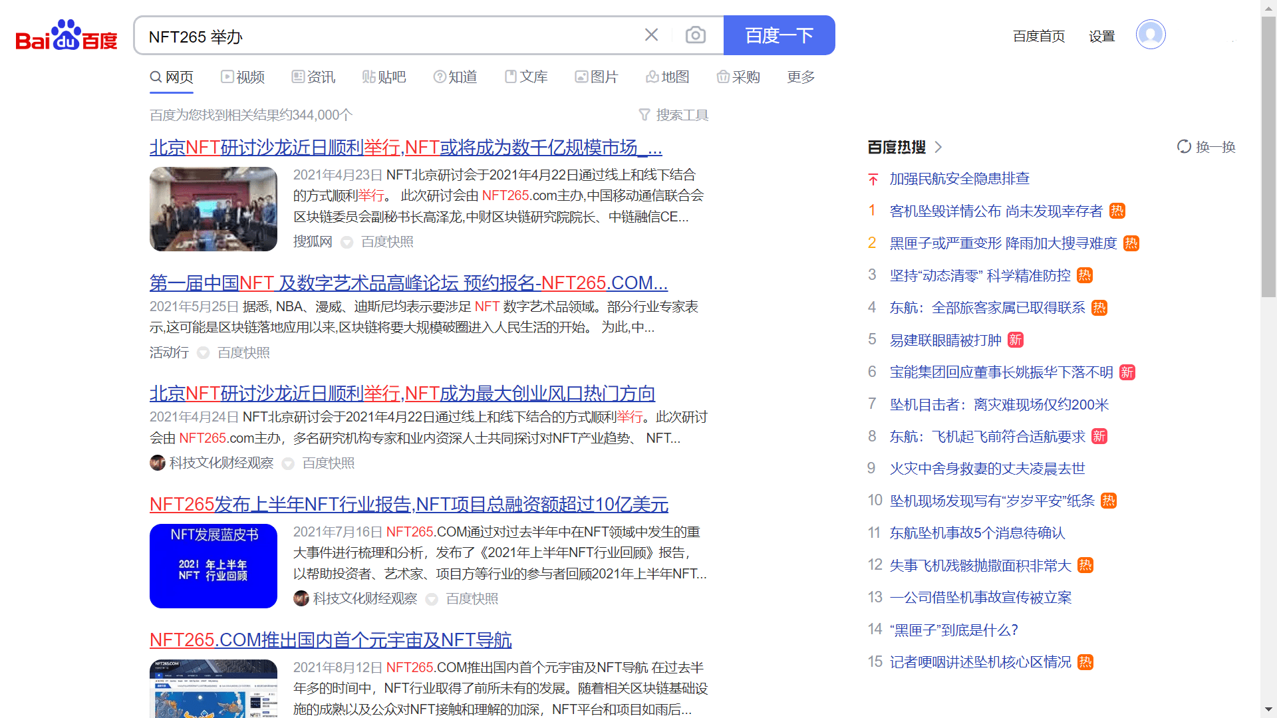1277x718 pixels.
Task: Open hot topic 坠机现场发现写有"岁岁平安"纸条
Action: point(992,501)
